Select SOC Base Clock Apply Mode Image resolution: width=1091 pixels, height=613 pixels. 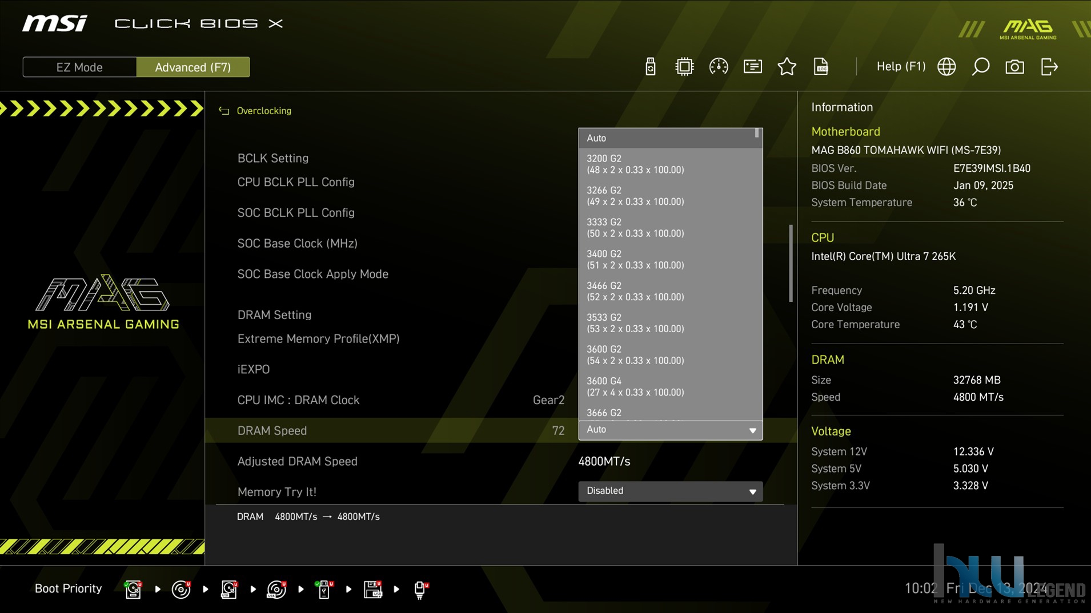[312, 274]
